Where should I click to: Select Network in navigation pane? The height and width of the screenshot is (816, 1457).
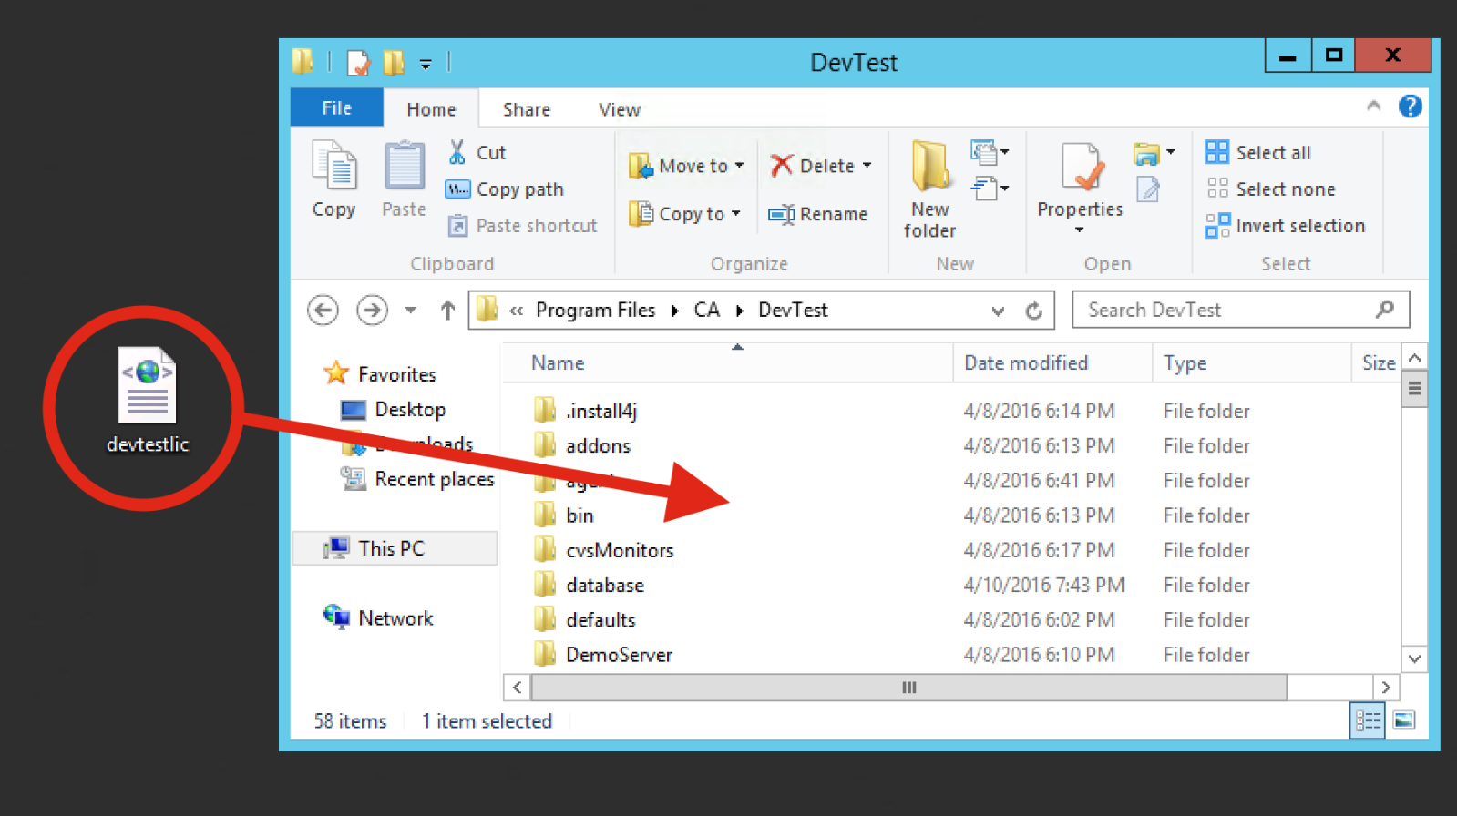pos(378,617)
